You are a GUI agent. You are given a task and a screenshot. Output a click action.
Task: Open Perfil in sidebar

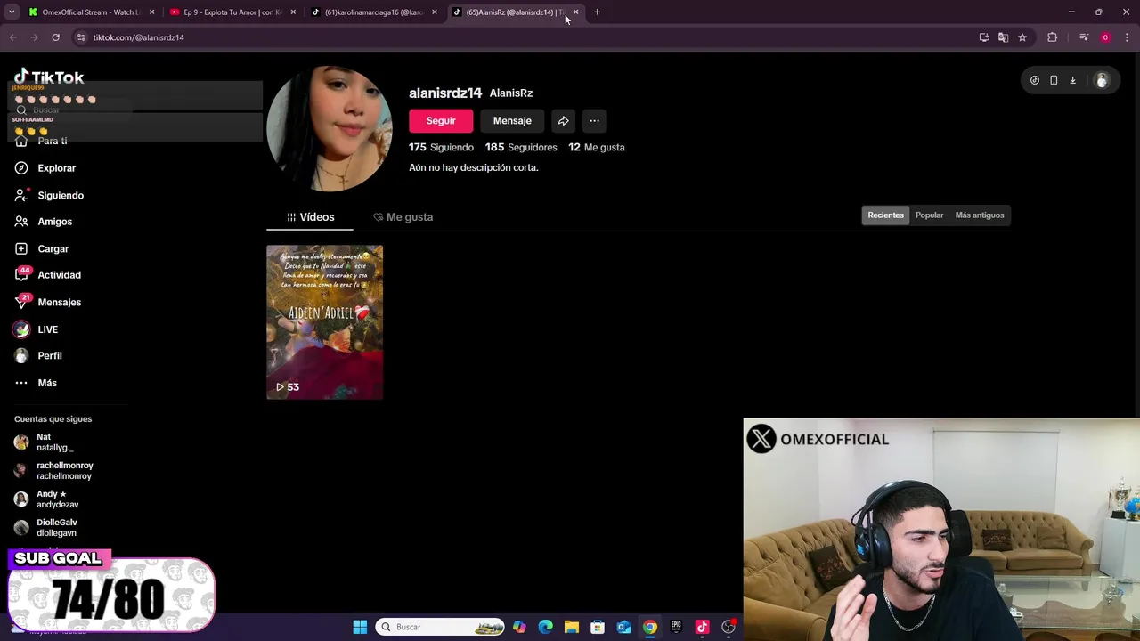(38, 356)
